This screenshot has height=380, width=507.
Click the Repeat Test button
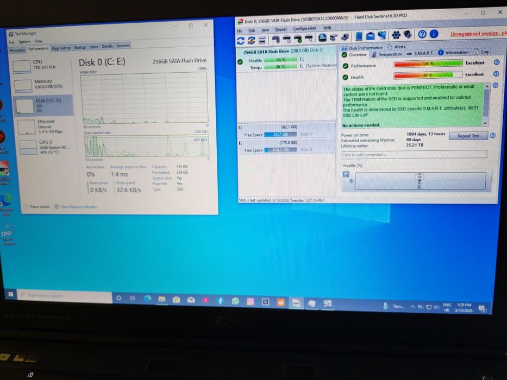(x=468, y=136)
